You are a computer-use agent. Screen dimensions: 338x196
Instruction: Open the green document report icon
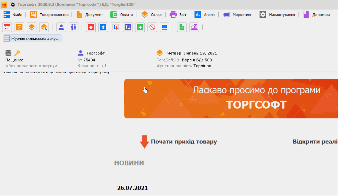[x=182, y=27]
